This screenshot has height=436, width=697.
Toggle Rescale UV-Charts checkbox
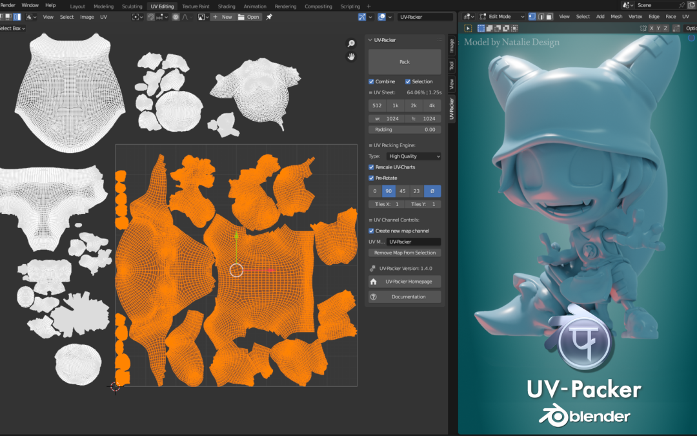(371, 167)
